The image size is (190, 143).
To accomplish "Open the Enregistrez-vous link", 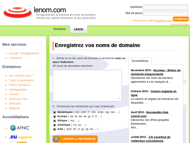I will [163, 21].
